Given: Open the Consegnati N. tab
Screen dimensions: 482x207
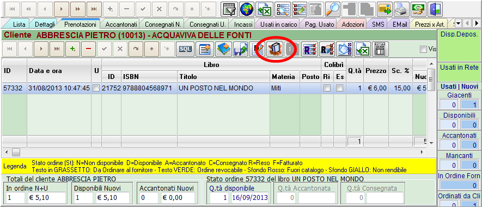Looking at the screenshot, I should point(163,25).
